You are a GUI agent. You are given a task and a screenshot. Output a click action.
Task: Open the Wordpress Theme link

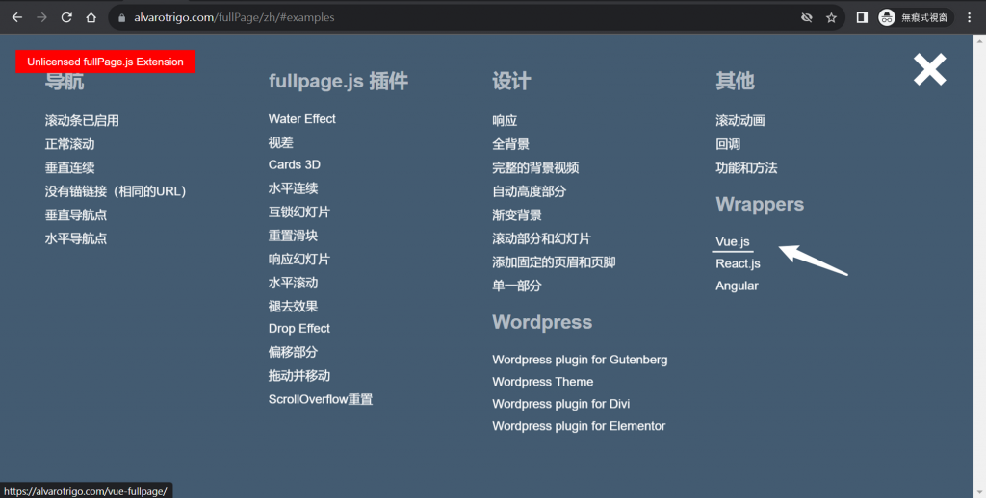click(x=543, y=382)
